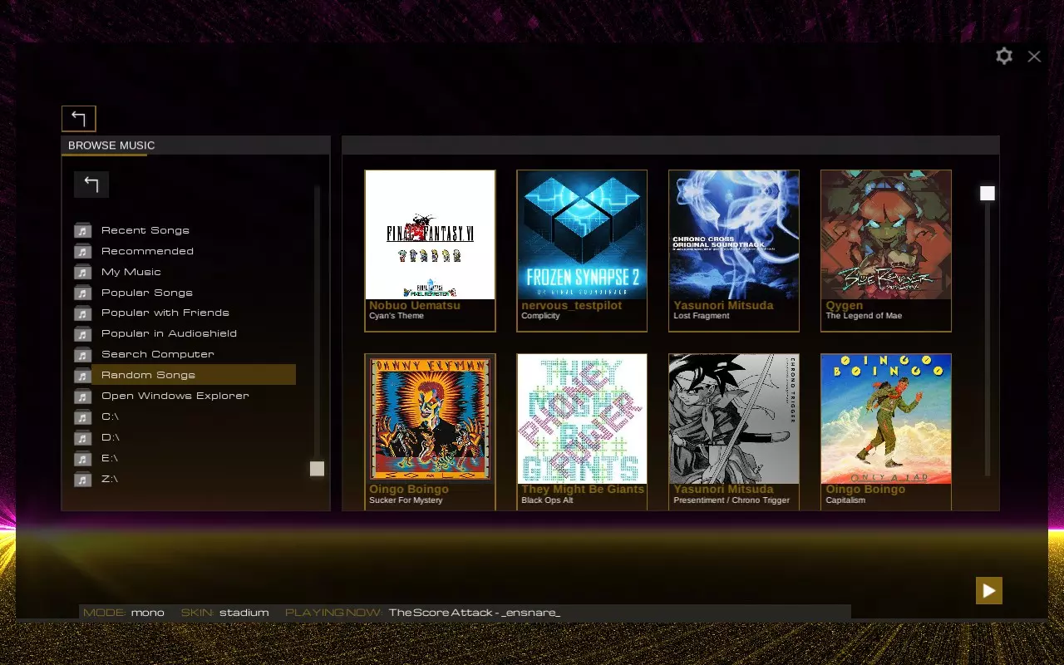Select Popular in Audioshield
The image size is (1064, 665).
point(169,333)
